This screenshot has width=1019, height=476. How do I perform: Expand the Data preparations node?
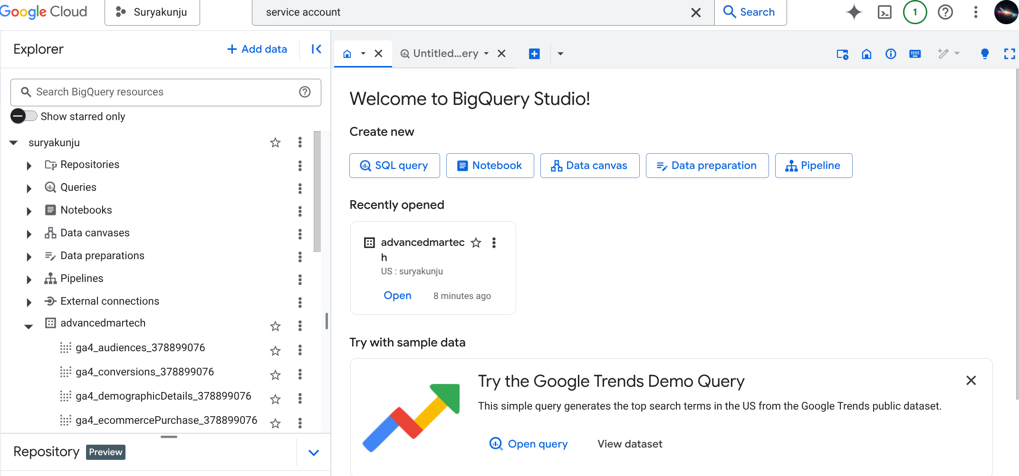pyautogui.click(x=29, y=257)
